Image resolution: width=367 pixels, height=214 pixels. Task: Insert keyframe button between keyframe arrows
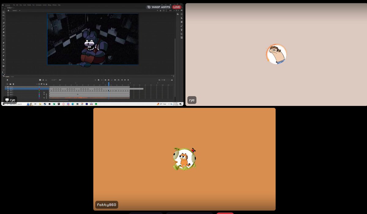coord(98,80)
